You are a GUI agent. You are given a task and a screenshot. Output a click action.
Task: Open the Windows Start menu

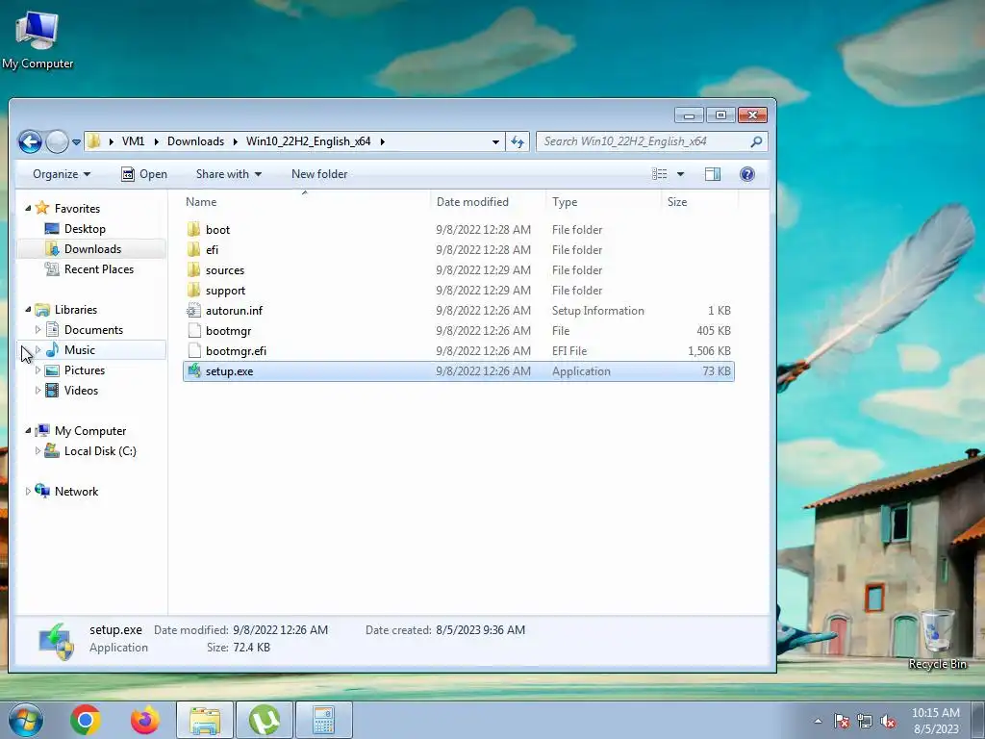(x=25, y=720)
